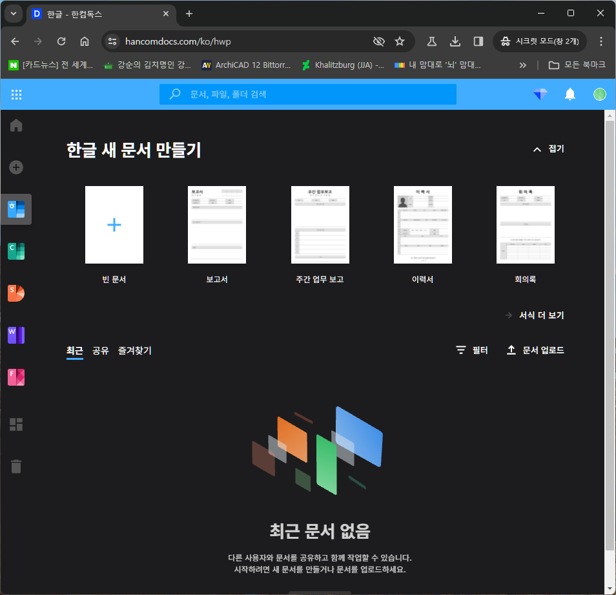Close the 한글 - 한컴독스 tab

pos(166,14)
